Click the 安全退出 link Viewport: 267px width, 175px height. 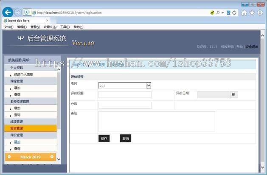[252, 46]
